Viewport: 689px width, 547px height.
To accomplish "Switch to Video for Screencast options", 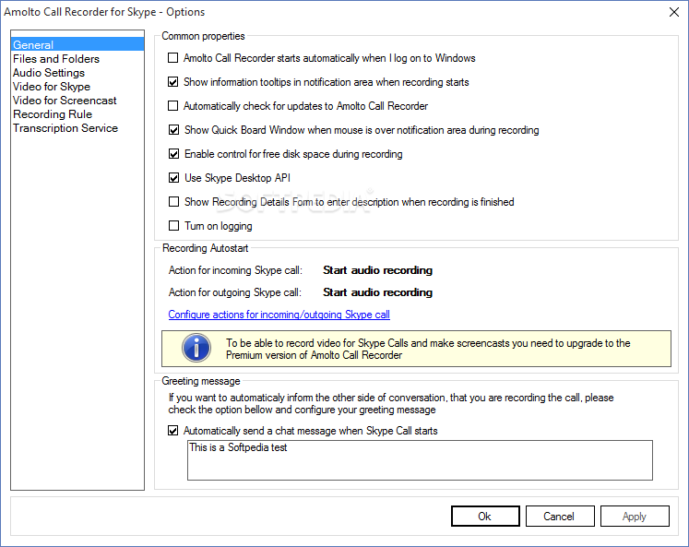I will click(x=65, y=101).
